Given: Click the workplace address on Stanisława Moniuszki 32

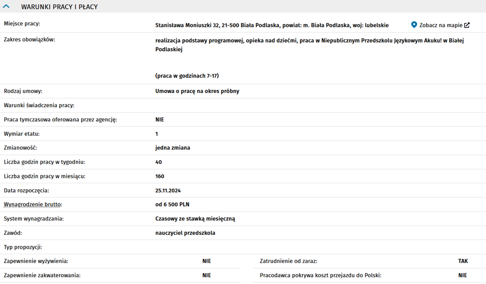Looking at the screenshot, I should (x=272, y=25).
